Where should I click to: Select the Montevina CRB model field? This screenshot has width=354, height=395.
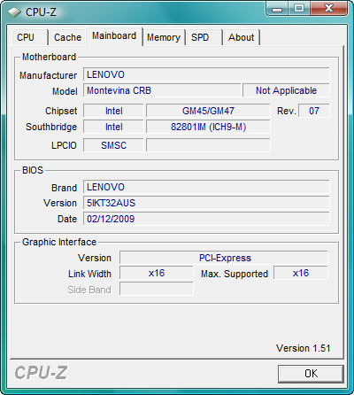pyautogui.click(x=162, y=90)
